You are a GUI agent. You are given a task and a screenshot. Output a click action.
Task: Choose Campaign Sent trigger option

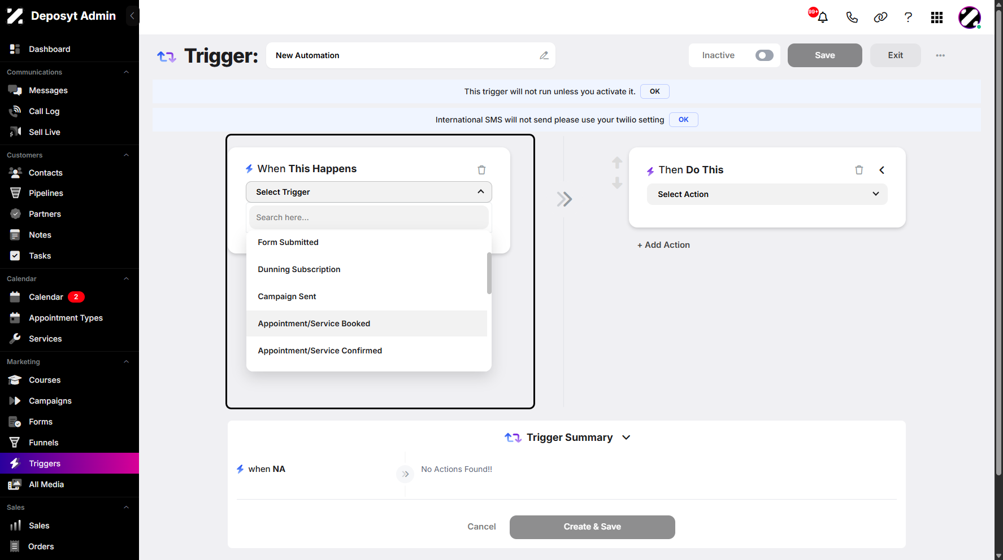(367, 296)
